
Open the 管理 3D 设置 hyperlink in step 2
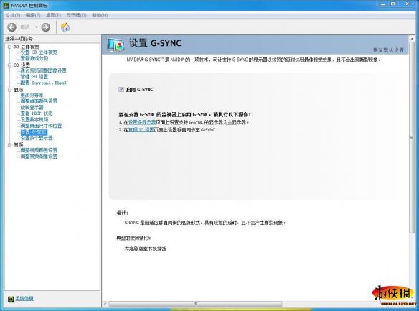(141, 130)
